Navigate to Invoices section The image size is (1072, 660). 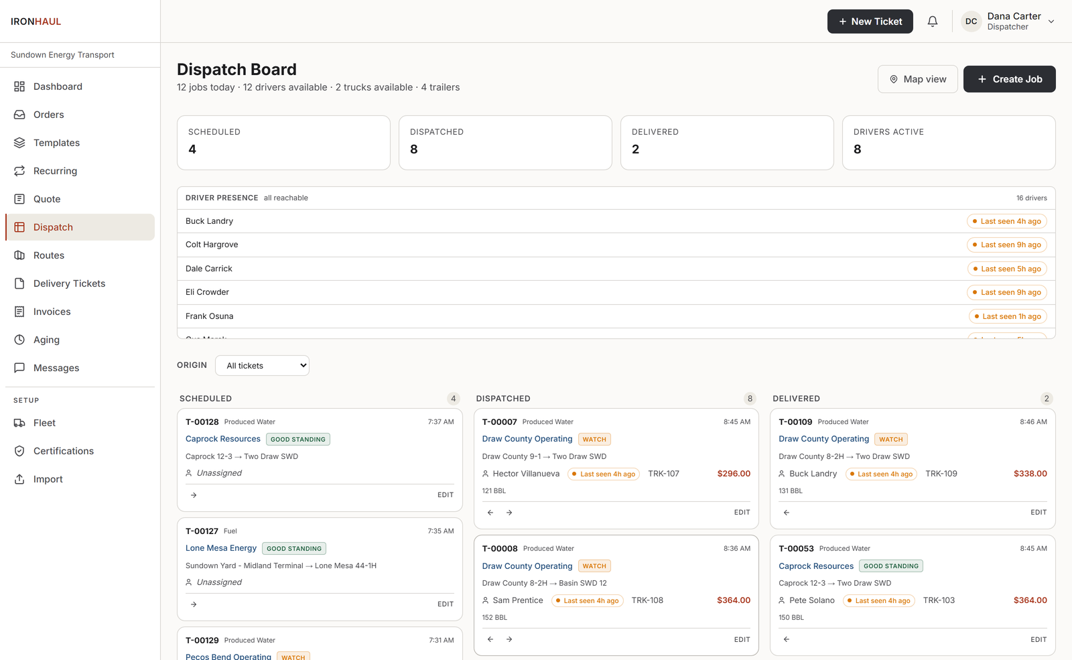click(x=80, y=312)
